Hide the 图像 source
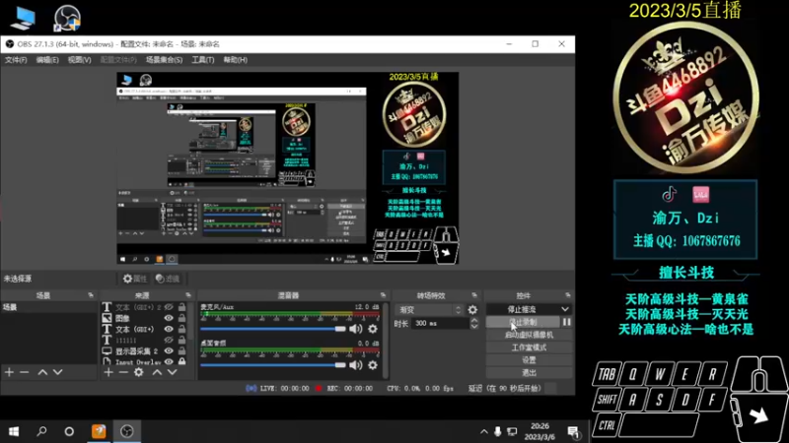 pos(169,318)
